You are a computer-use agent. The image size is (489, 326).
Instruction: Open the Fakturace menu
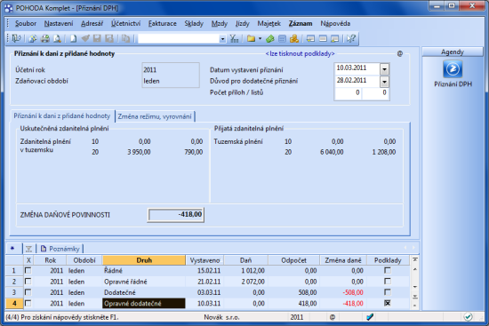point(162,23)
